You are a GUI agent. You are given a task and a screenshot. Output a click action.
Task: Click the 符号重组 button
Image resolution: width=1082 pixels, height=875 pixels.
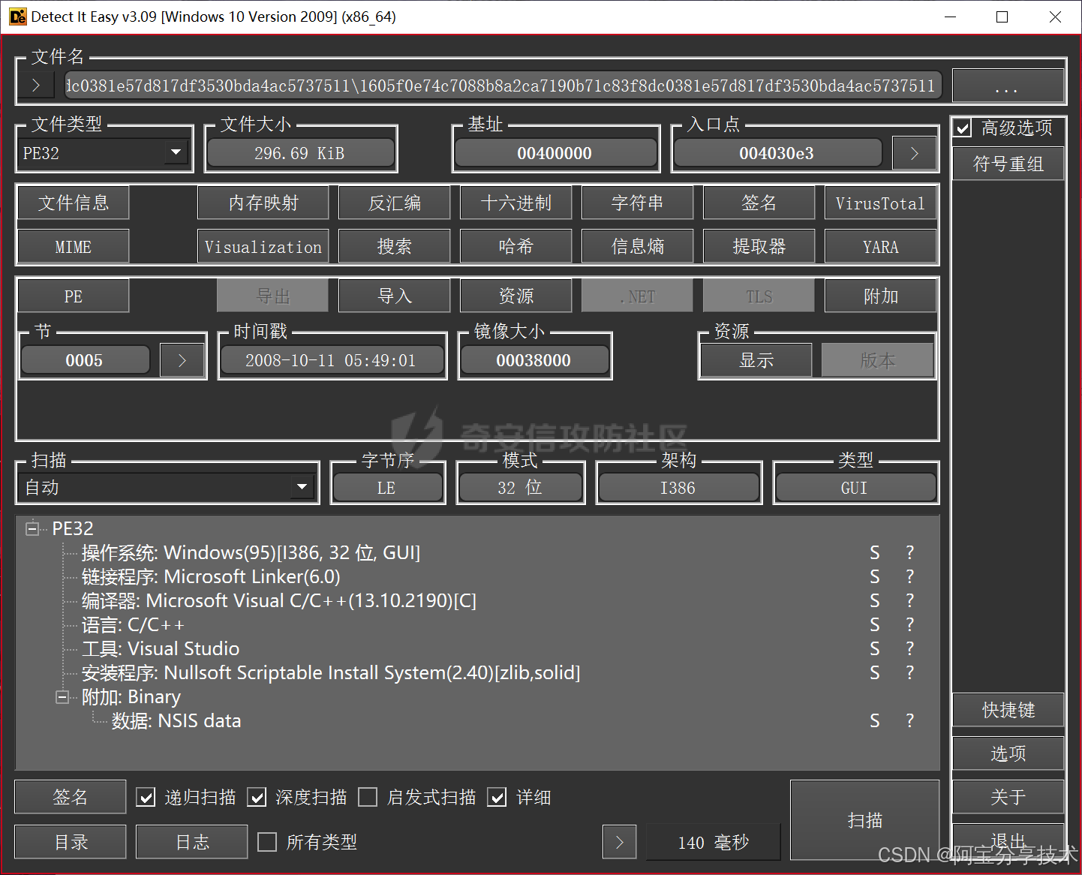[1008, 164]
